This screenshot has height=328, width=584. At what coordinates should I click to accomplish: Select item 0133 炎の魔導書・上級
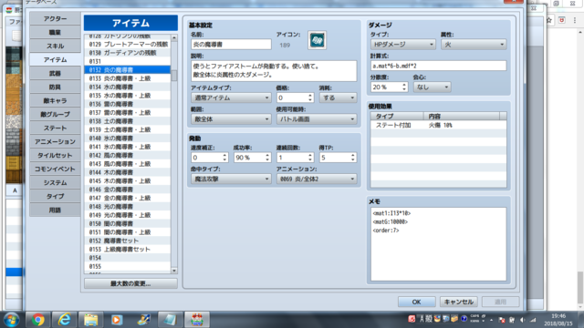(x=128, y=78)
